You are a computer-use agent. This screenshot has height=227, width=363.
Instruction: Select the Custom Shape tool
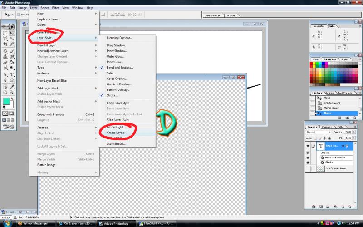click(x=12, y=80)
